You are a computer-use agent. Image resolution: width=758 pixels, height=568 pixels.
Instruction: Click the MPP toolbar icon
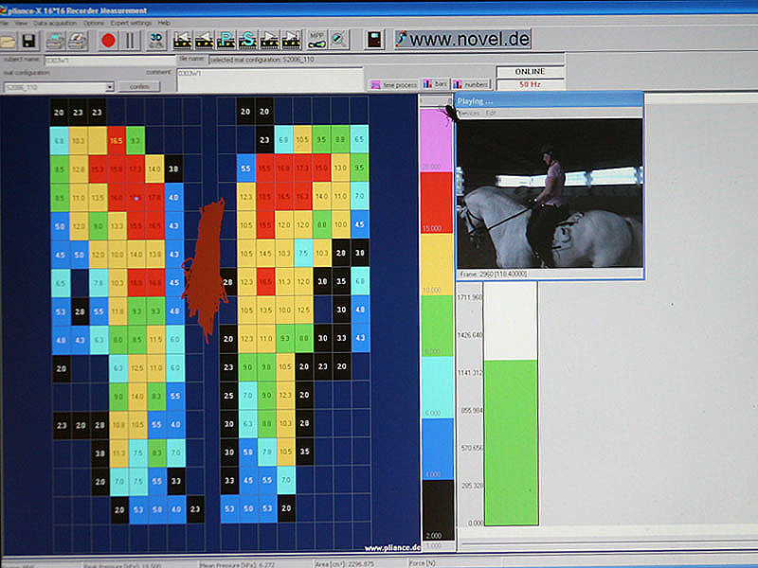(316, 40)
